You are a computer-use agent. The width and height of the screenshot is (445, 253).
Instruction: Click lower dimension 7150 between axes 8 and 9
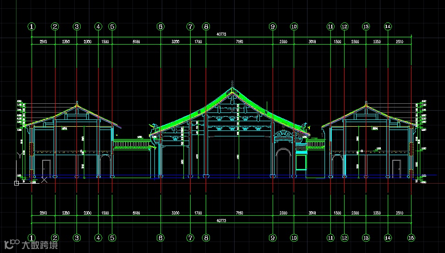tap(239, 213)
